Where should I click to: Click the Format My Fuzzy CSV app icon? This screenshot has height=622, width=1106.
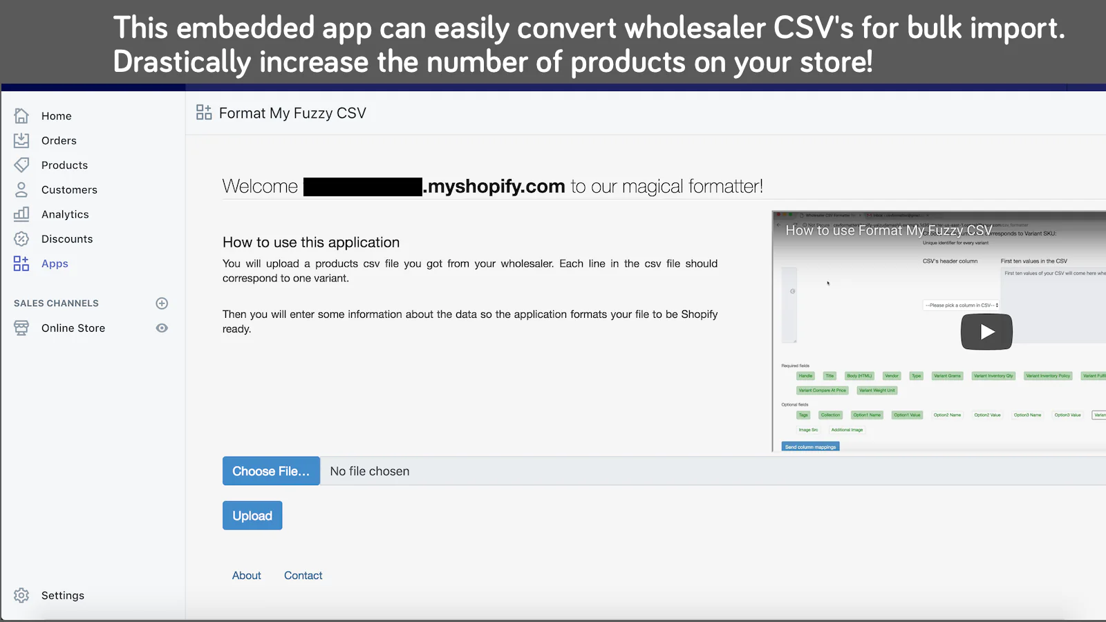pyautogui.click(x=204, y=113)
